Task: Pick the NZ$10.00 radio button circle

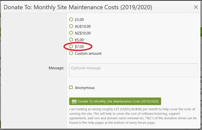Action: click(x=71, y=33)
